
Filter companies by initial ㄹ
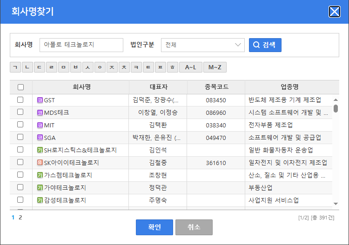[52, 67]
